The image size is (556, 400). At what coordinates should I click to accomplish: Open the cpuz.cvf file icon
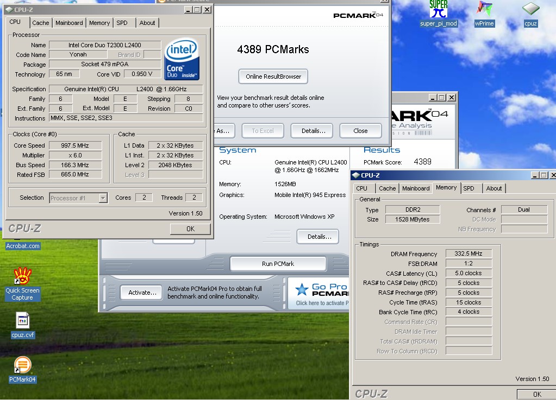(x=23, y=325)
